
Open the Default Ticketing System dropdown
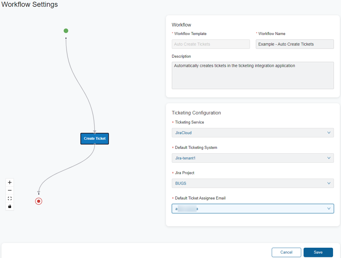[x=253, y=158]
